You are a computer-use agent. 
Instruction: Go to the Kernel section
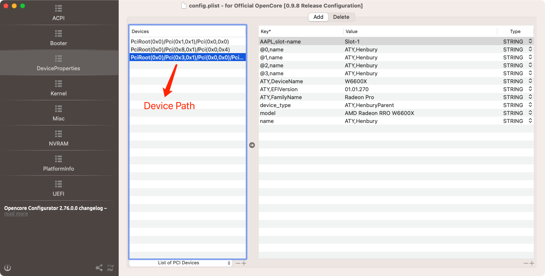[59, 88]
